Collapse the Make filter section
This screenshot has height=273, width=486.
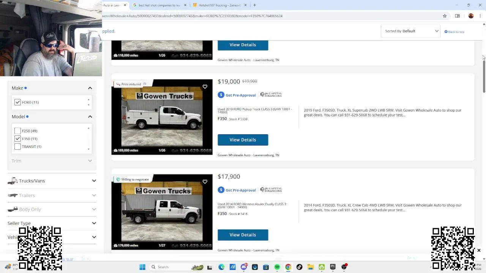[x=90, y=88]
